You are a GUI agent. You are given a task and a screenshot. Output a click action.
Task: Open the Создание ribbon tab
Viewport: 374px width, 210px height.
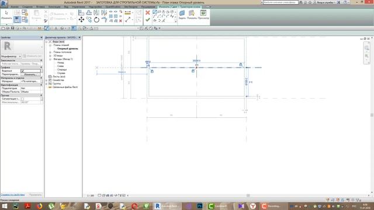tap(27, 7)
